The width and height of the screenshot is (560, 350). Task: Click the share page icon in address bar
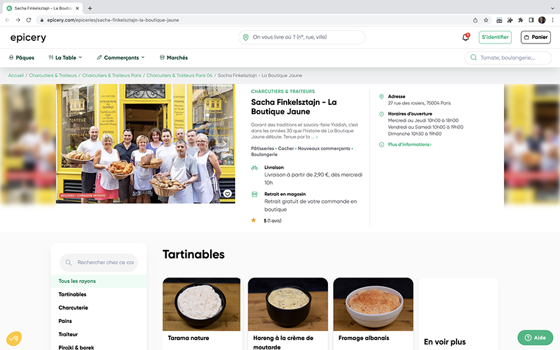[x=476, y=20]
